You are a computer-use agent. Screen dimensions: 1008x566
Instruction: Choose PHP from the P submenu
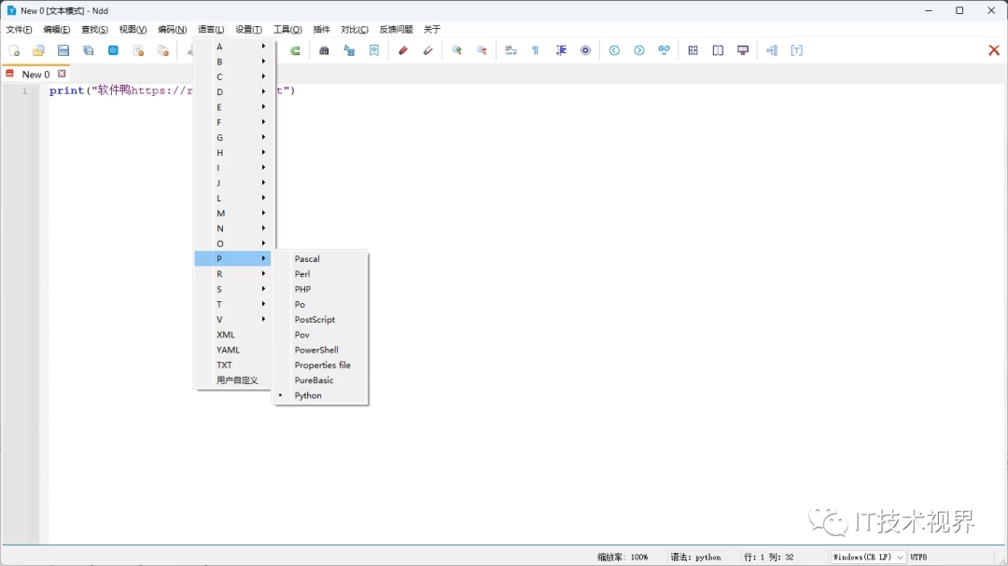tap(302, 289)
